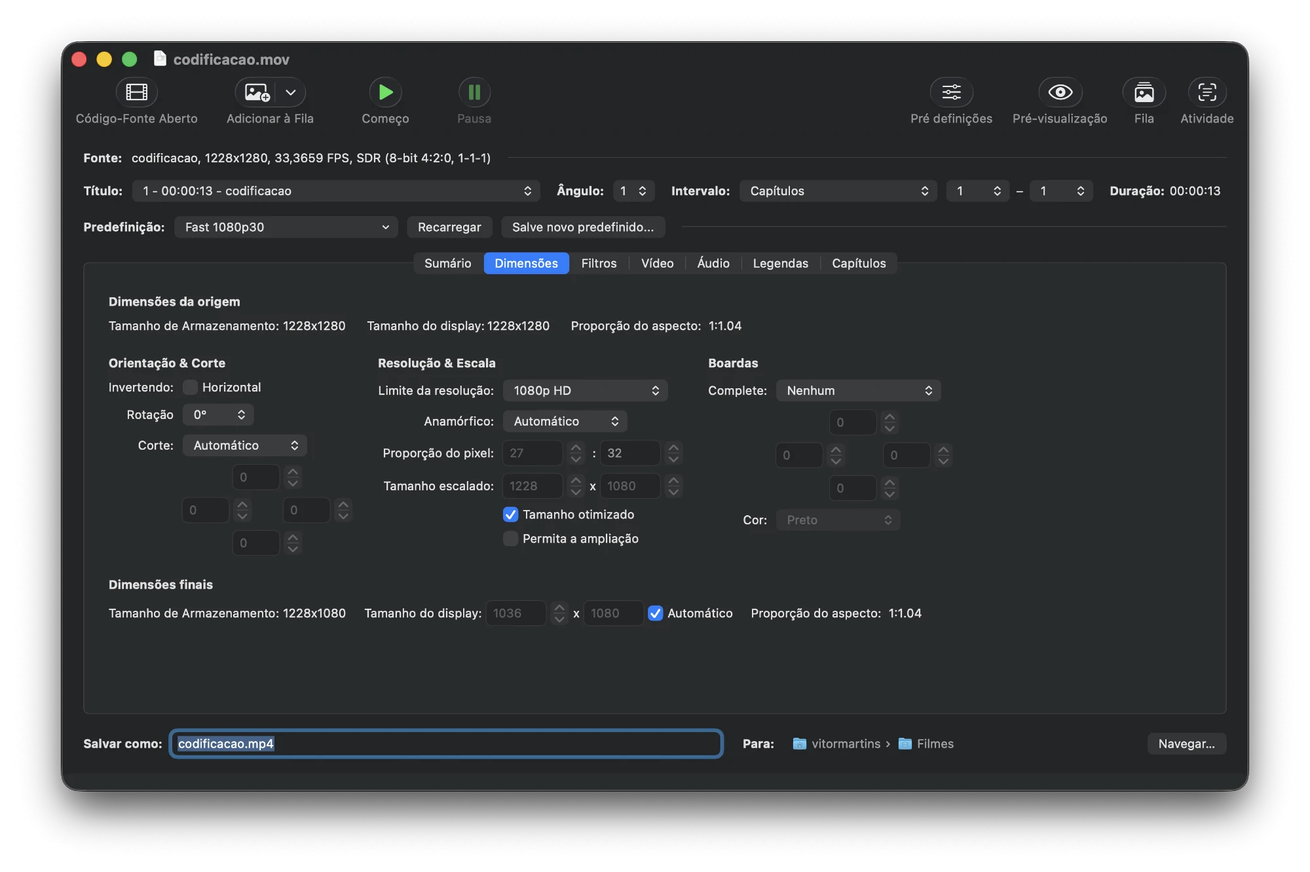Open the Intervalo Capítulos dropdown
Image resolution: width=1310 pixels, height=872 pixels.
[838, 191]
